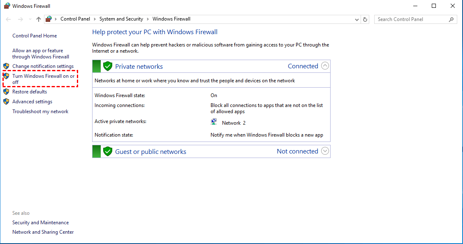Collapse the Private networks section
This screenshot has width=463, height=244.
[325, 66]
